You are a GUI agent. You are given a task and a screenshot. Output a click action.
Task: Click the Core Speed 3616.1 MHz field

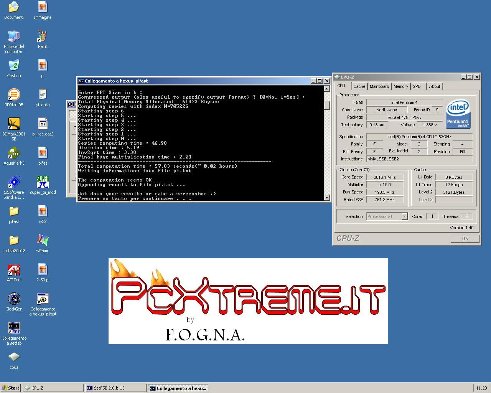385,177
